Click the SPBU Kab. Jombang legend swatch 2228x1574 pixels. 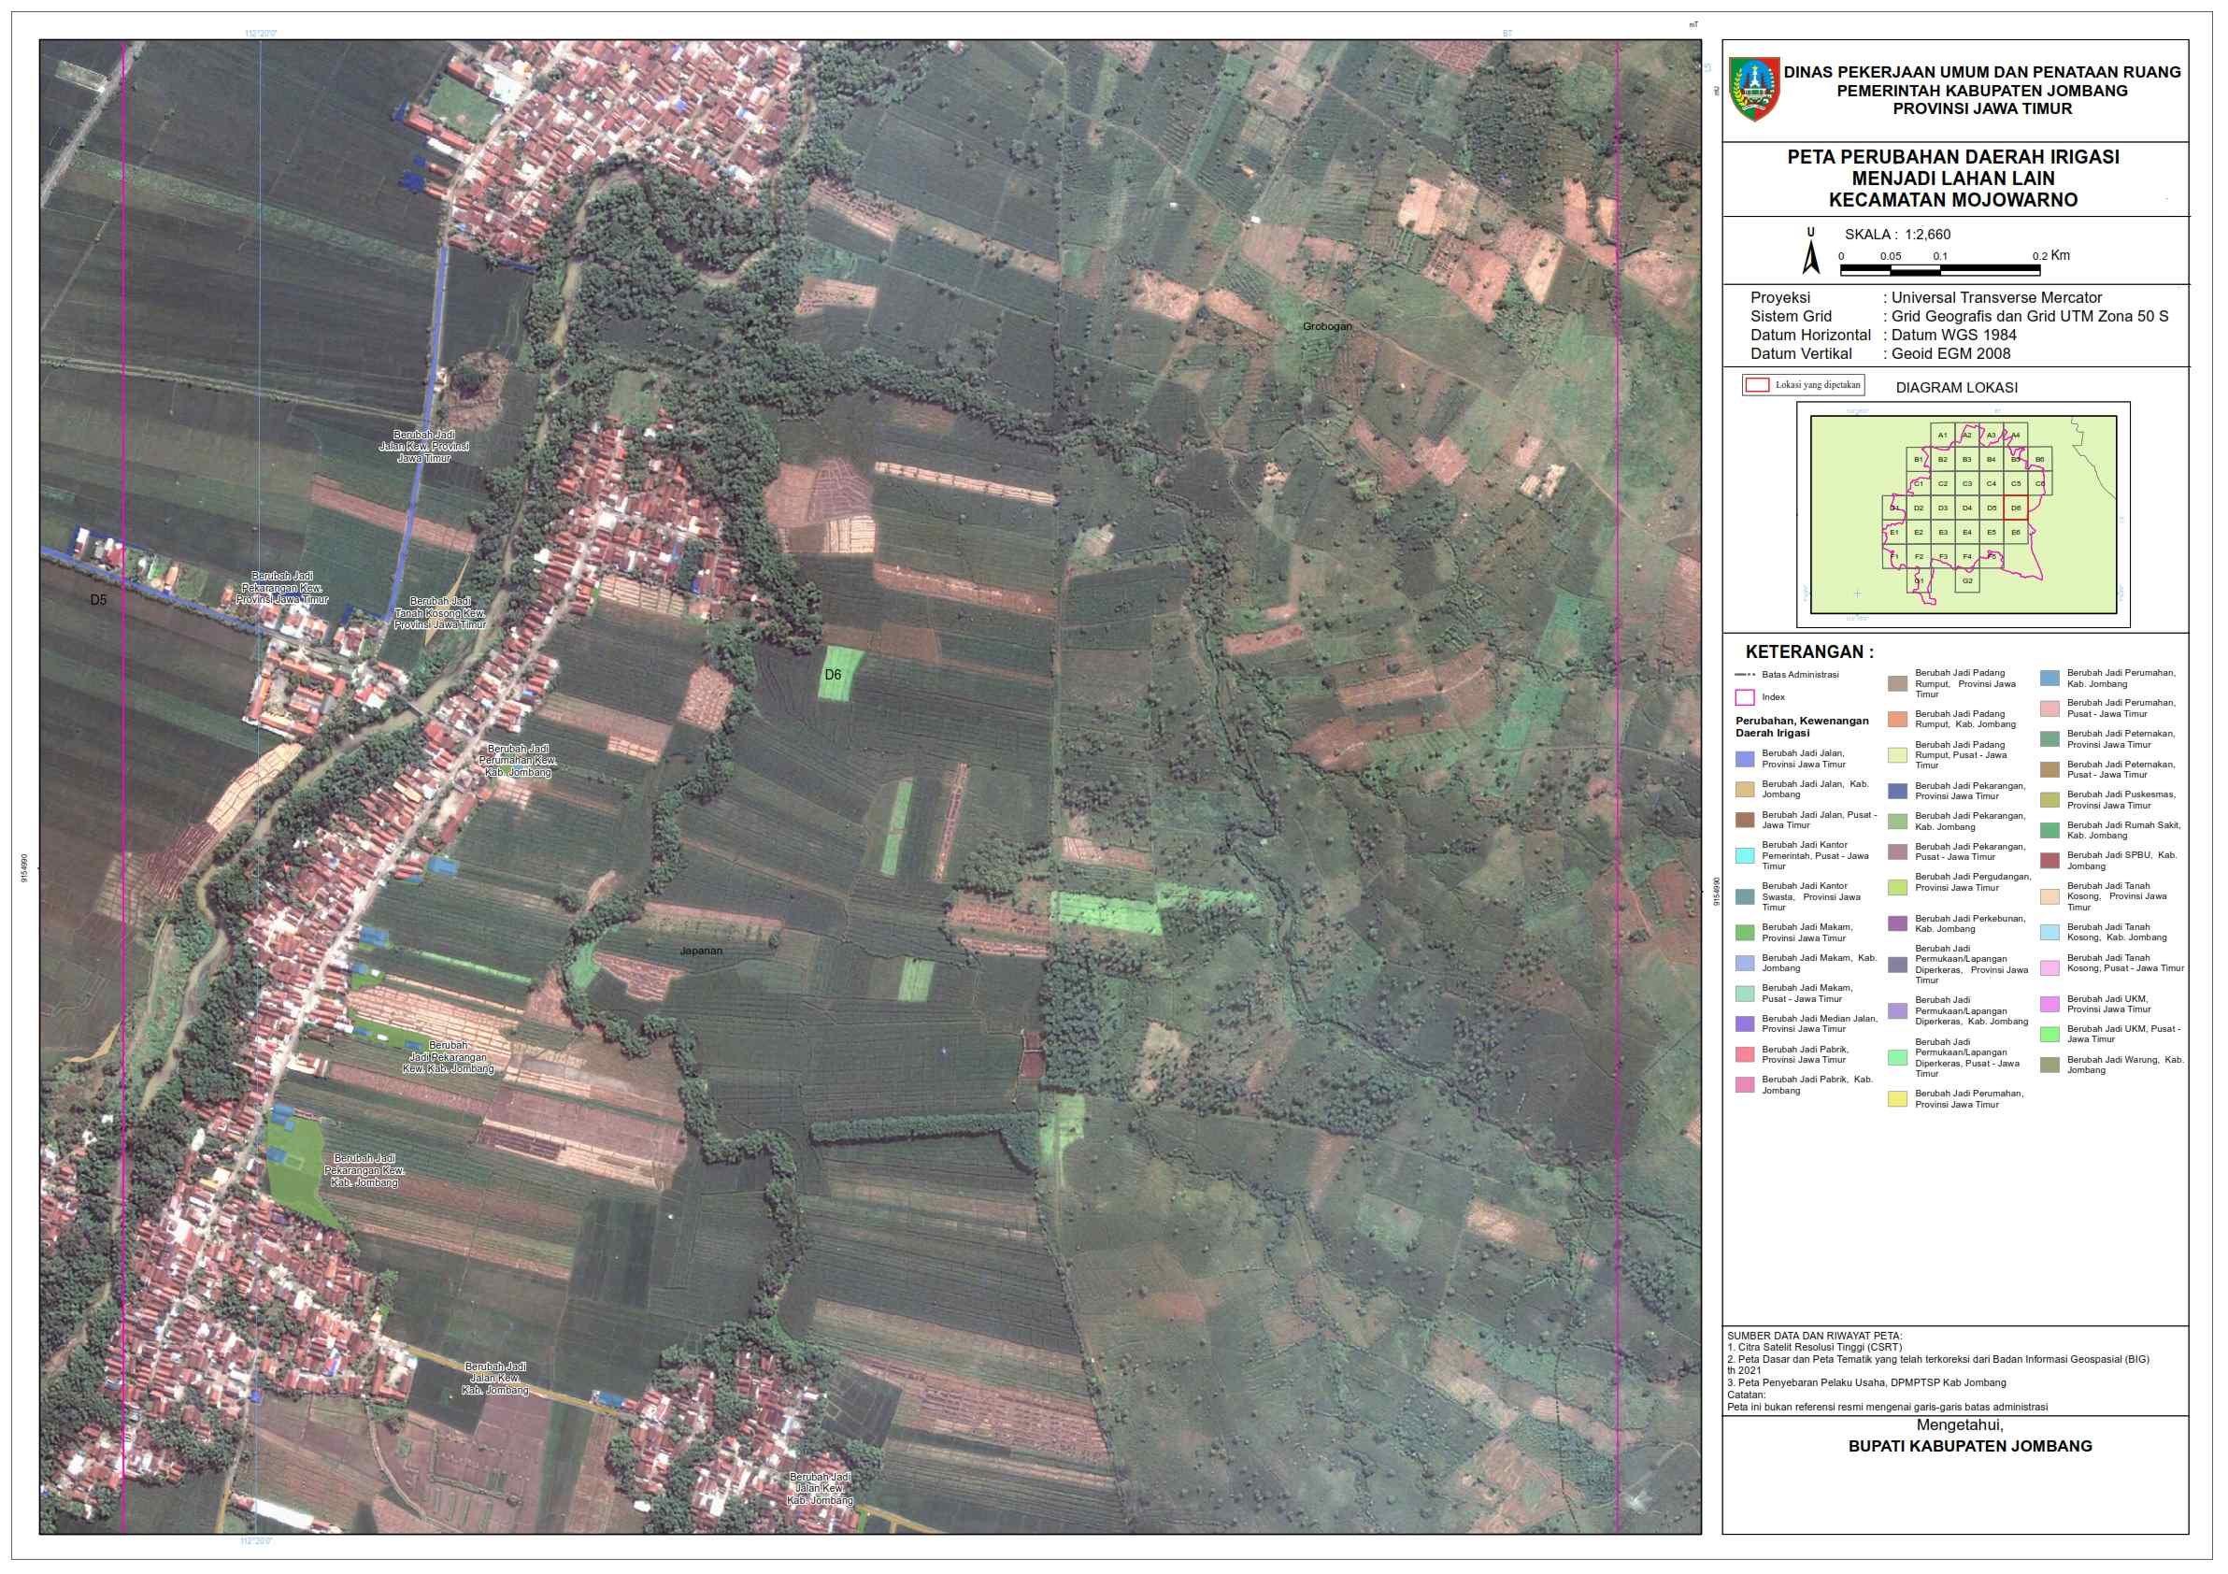(2049, 861)
